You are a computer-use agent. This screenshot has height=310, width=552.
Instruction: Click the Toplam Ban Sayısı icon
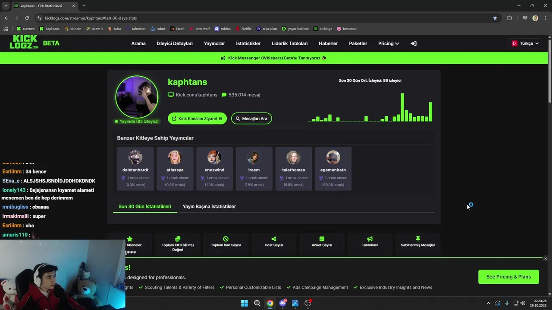click(x=226, y=239)
